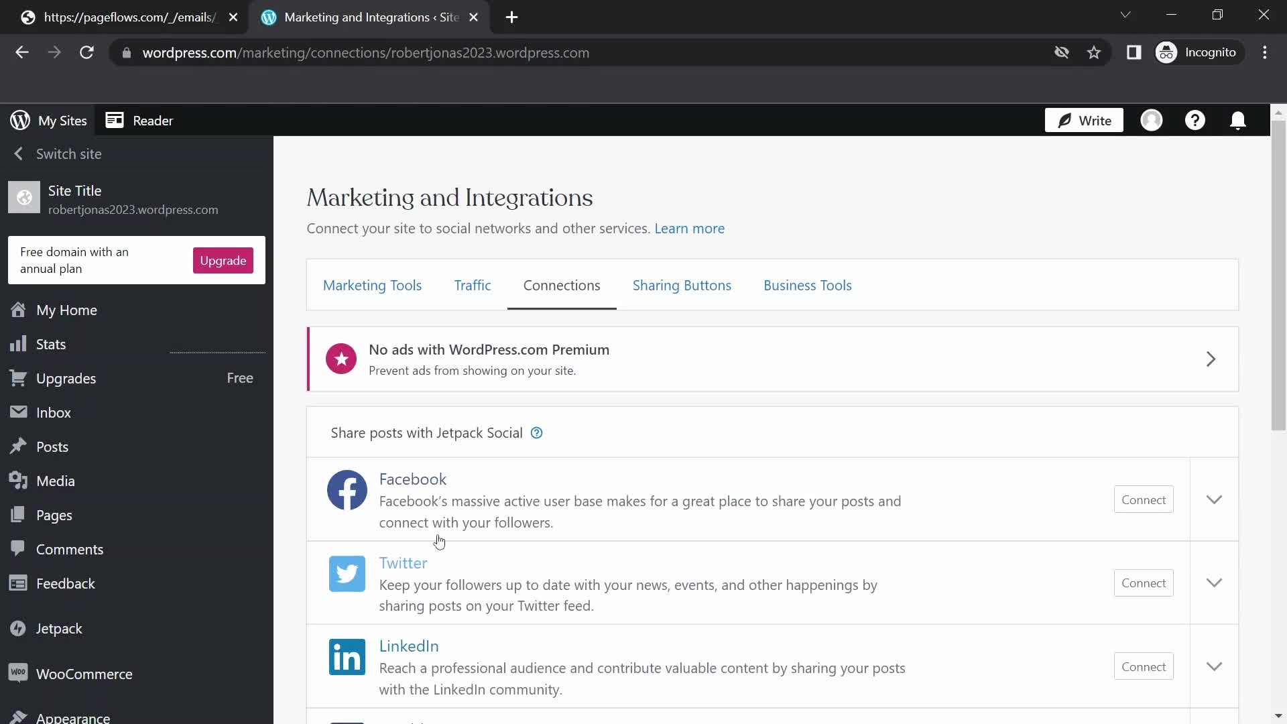Switch to the Sharing Buttons tab
The height and width of the screenshot is (724, 1287).
682,285
